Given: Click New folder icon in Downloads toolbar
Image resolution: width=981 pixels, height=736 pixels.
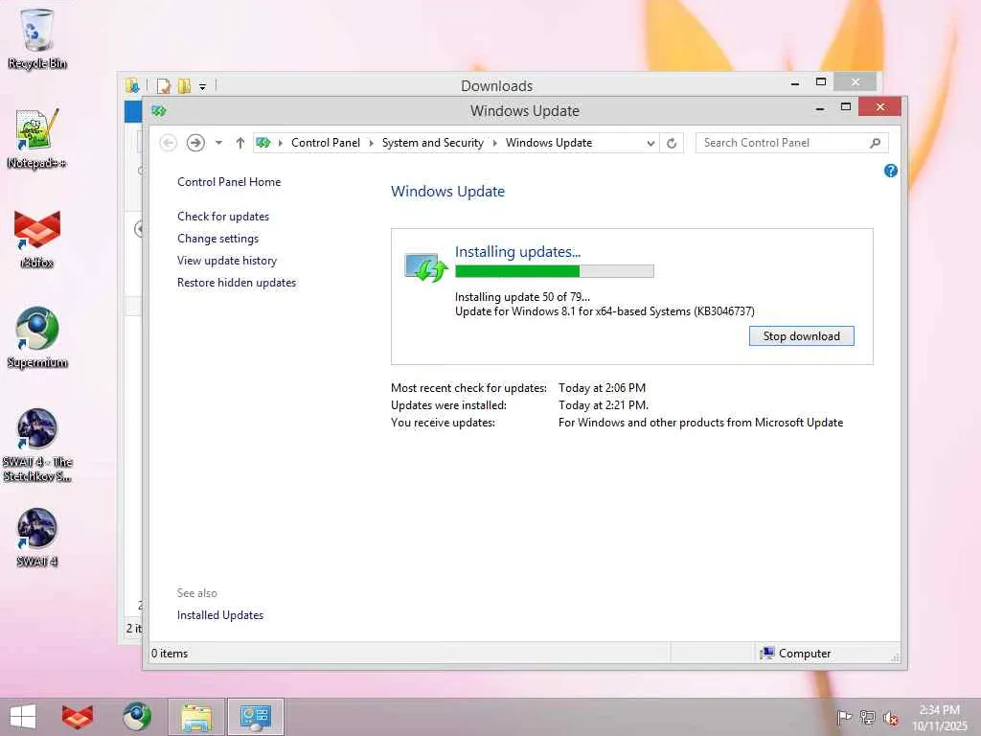Looking at the screenshot, I should (x=184, y=85).
